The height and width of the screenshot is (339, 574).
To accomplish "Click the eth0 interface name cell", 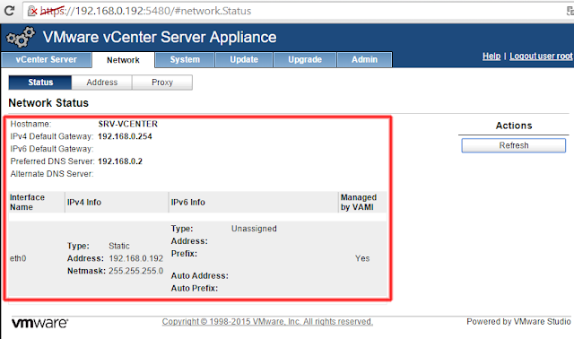I will (x=18, y=258).
